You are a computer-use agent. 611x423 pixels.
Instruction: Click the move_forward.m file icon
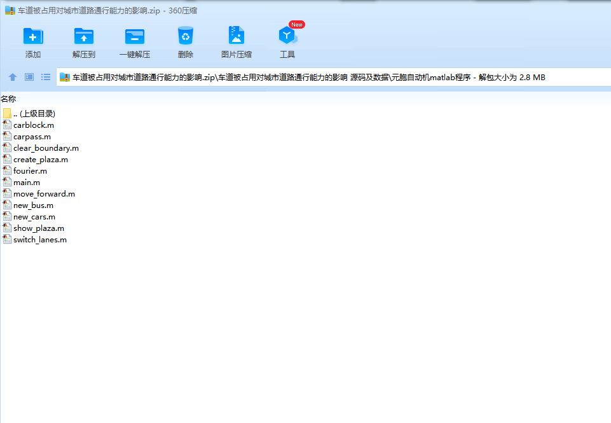(x=7, y=193)
